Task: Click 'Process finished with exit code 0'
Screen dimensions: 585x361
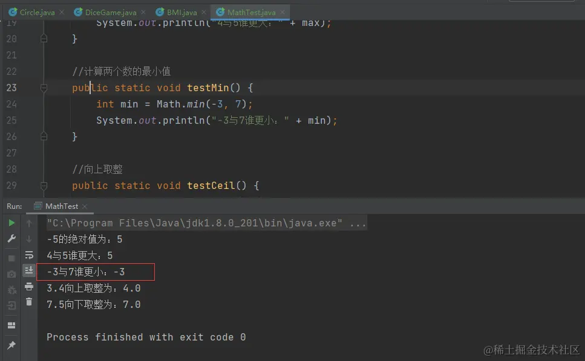Action: coord(146,337)
